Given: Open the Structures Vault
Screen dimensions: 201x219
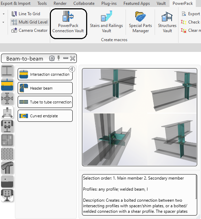Looking at the screenshot, I should tap(167, 22).
